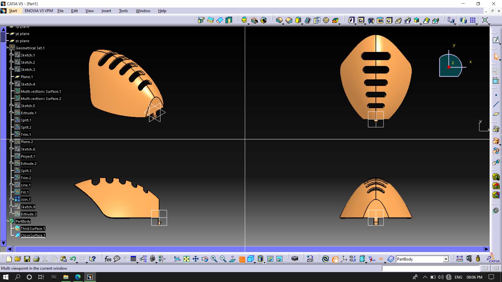Click the Pan view arrows icon
Screen dimensions: 502x282
click(x=196, y=259)
